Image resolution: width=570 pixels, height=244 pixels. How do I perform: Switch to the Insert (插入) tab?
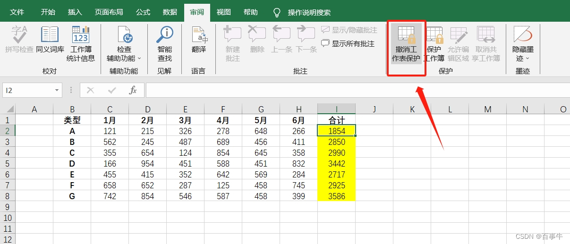75,12
